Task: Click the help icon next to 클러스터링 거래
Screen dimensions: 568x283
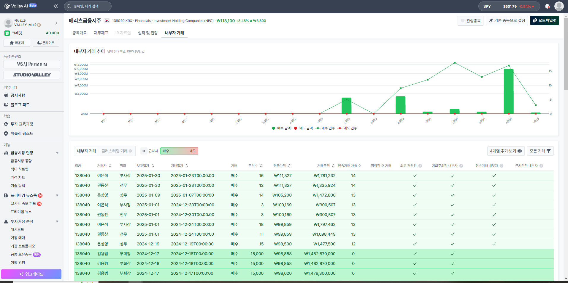Action: click(130, 151)
